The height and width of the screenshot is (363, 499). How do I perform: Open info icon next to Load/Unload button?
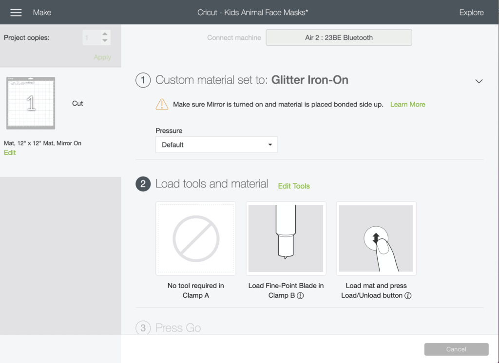[x=408, y=296]
